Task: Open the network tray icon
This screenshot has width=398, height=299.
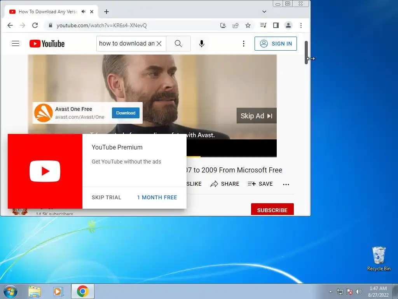Action: (340, 292)
